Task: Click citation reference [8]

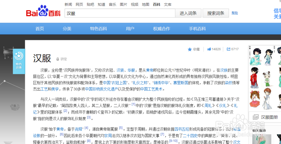Action: point(89,141)
